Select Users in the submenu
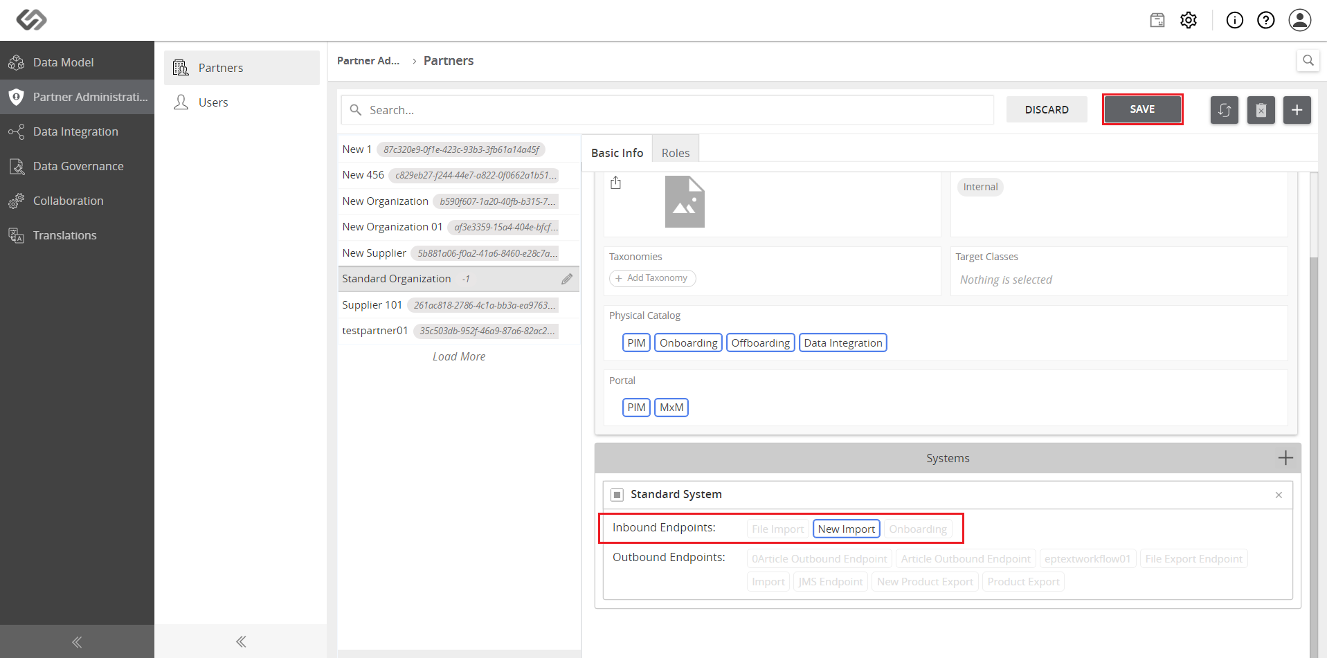 [242, 102]
